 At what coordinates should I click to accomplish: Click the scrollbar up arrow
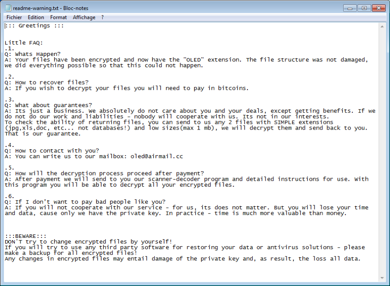click(382, 26)
